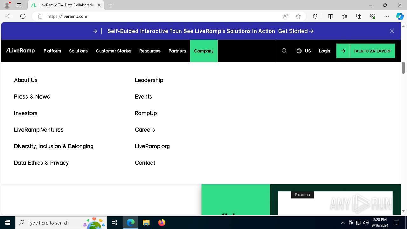Collapse the Company menu
Viewport: 407px width, 229px height.
click(204, 51)
